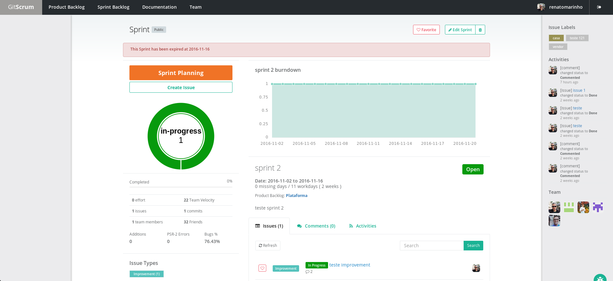This screenshot has width=613, height=281.
Task: Click the Create Issue button
Action: 181,87
